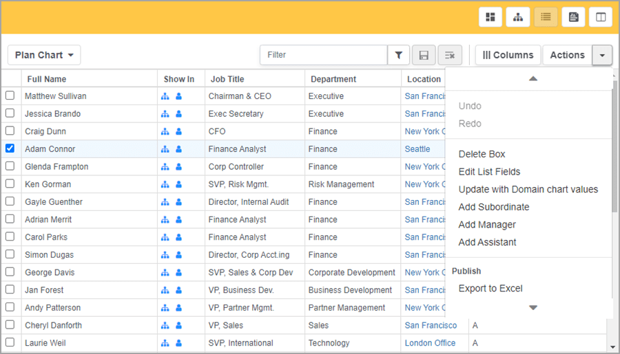Check the George Davis row checkbox
Image resolution: width=620 pixels, height=354 pixels.
[10, 272]
